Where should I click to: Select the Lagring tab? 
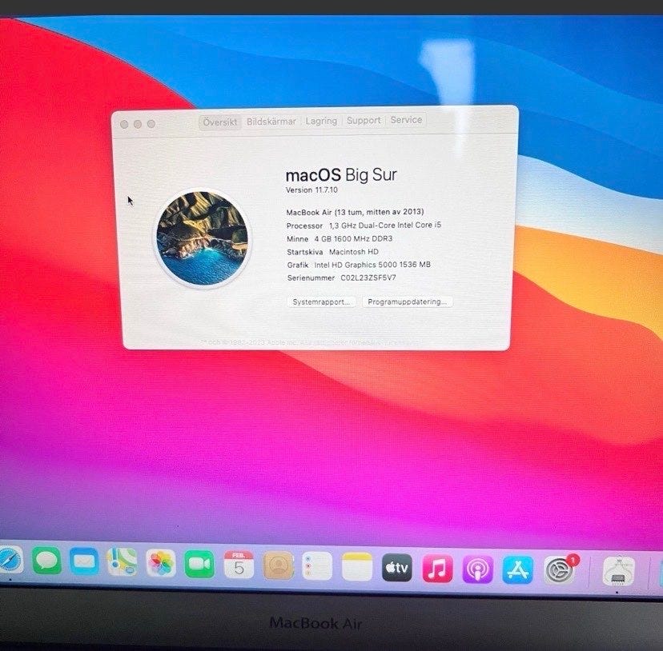[321, 121]
